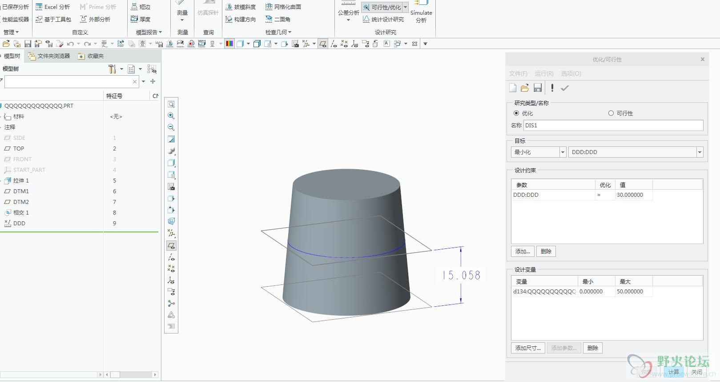
Task: Open existing study with folder icon
Action: tap(525, 88)
